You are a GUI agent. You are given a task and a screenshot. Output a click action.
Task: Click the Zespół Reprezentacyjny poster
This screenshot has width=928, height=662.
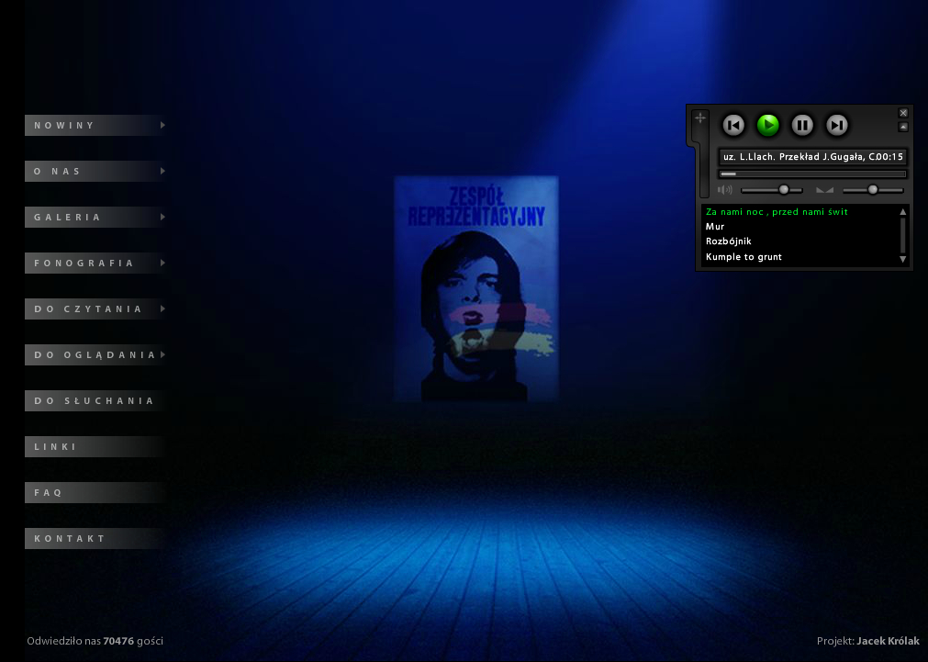(476, 289)
